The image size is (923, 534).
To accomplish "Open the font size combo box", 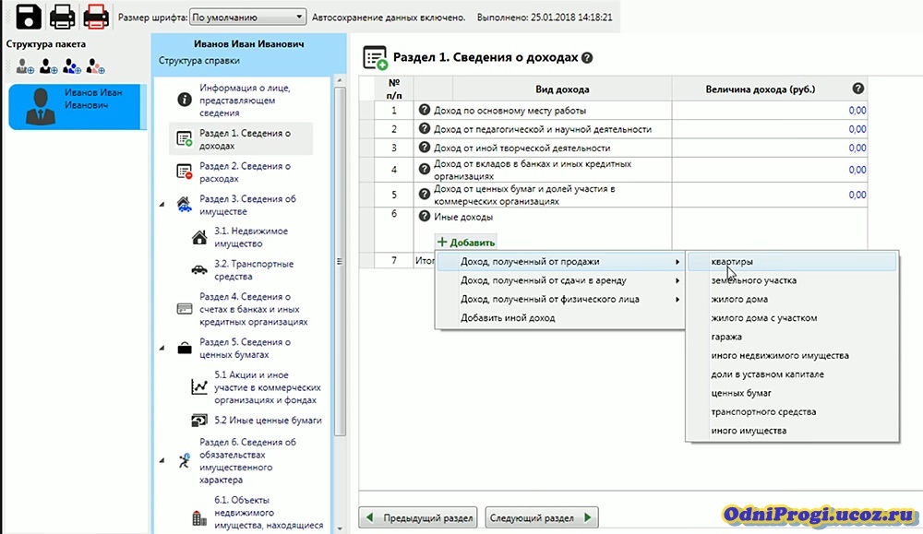I will (247, 17).
